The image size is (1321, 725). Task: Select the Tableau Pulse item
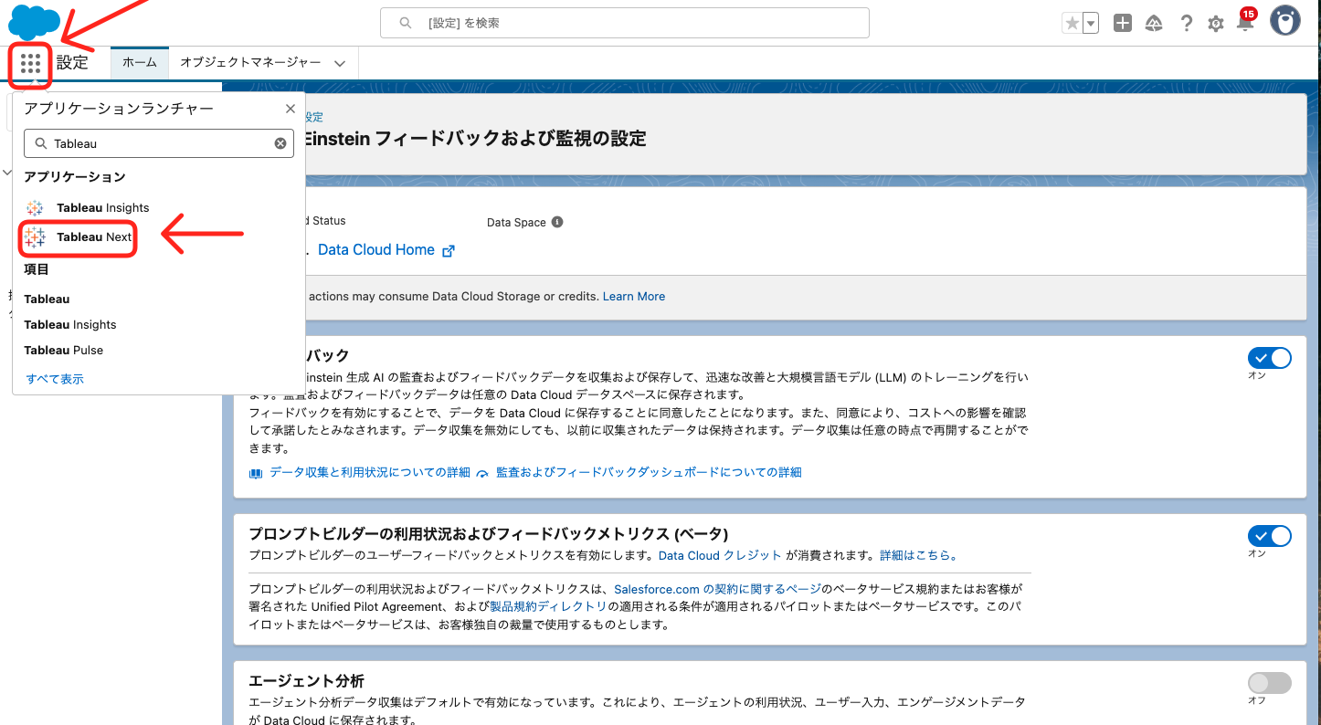(63, 351)
